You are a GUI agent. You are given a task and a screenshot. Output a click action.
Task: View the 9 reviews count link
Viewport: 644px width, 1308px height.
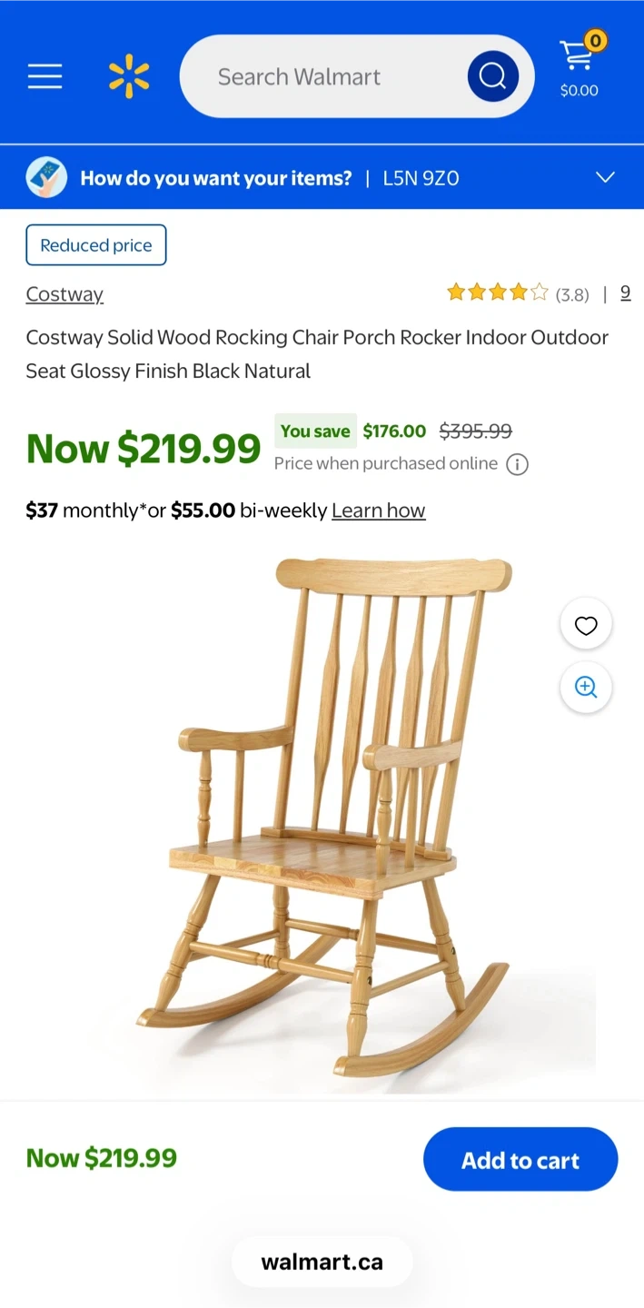pos(625,292)
